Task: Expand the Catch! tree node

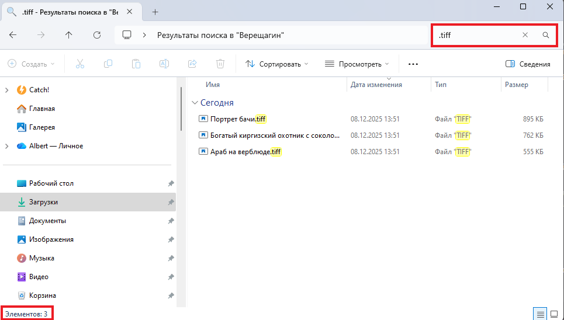Action: tap(7, 90)
